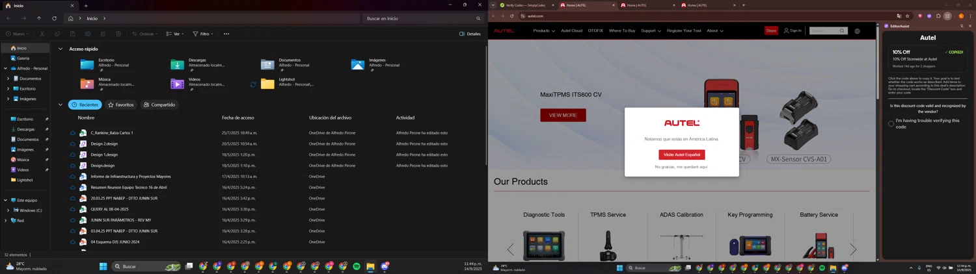Expand Windows (C:) in navigation tree

click(x=8, y=210)
